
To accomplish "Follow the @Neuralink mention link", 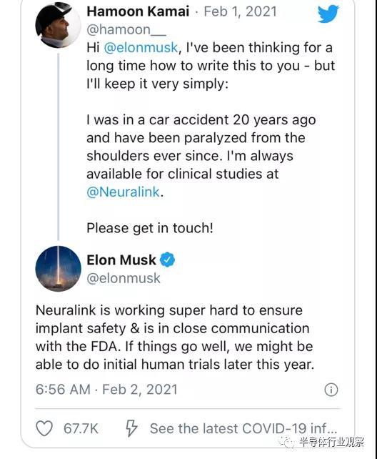I will [124, 192].
